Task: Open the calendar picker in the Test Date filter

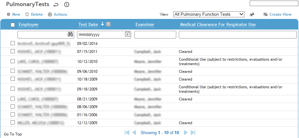Action: [127, 34]
